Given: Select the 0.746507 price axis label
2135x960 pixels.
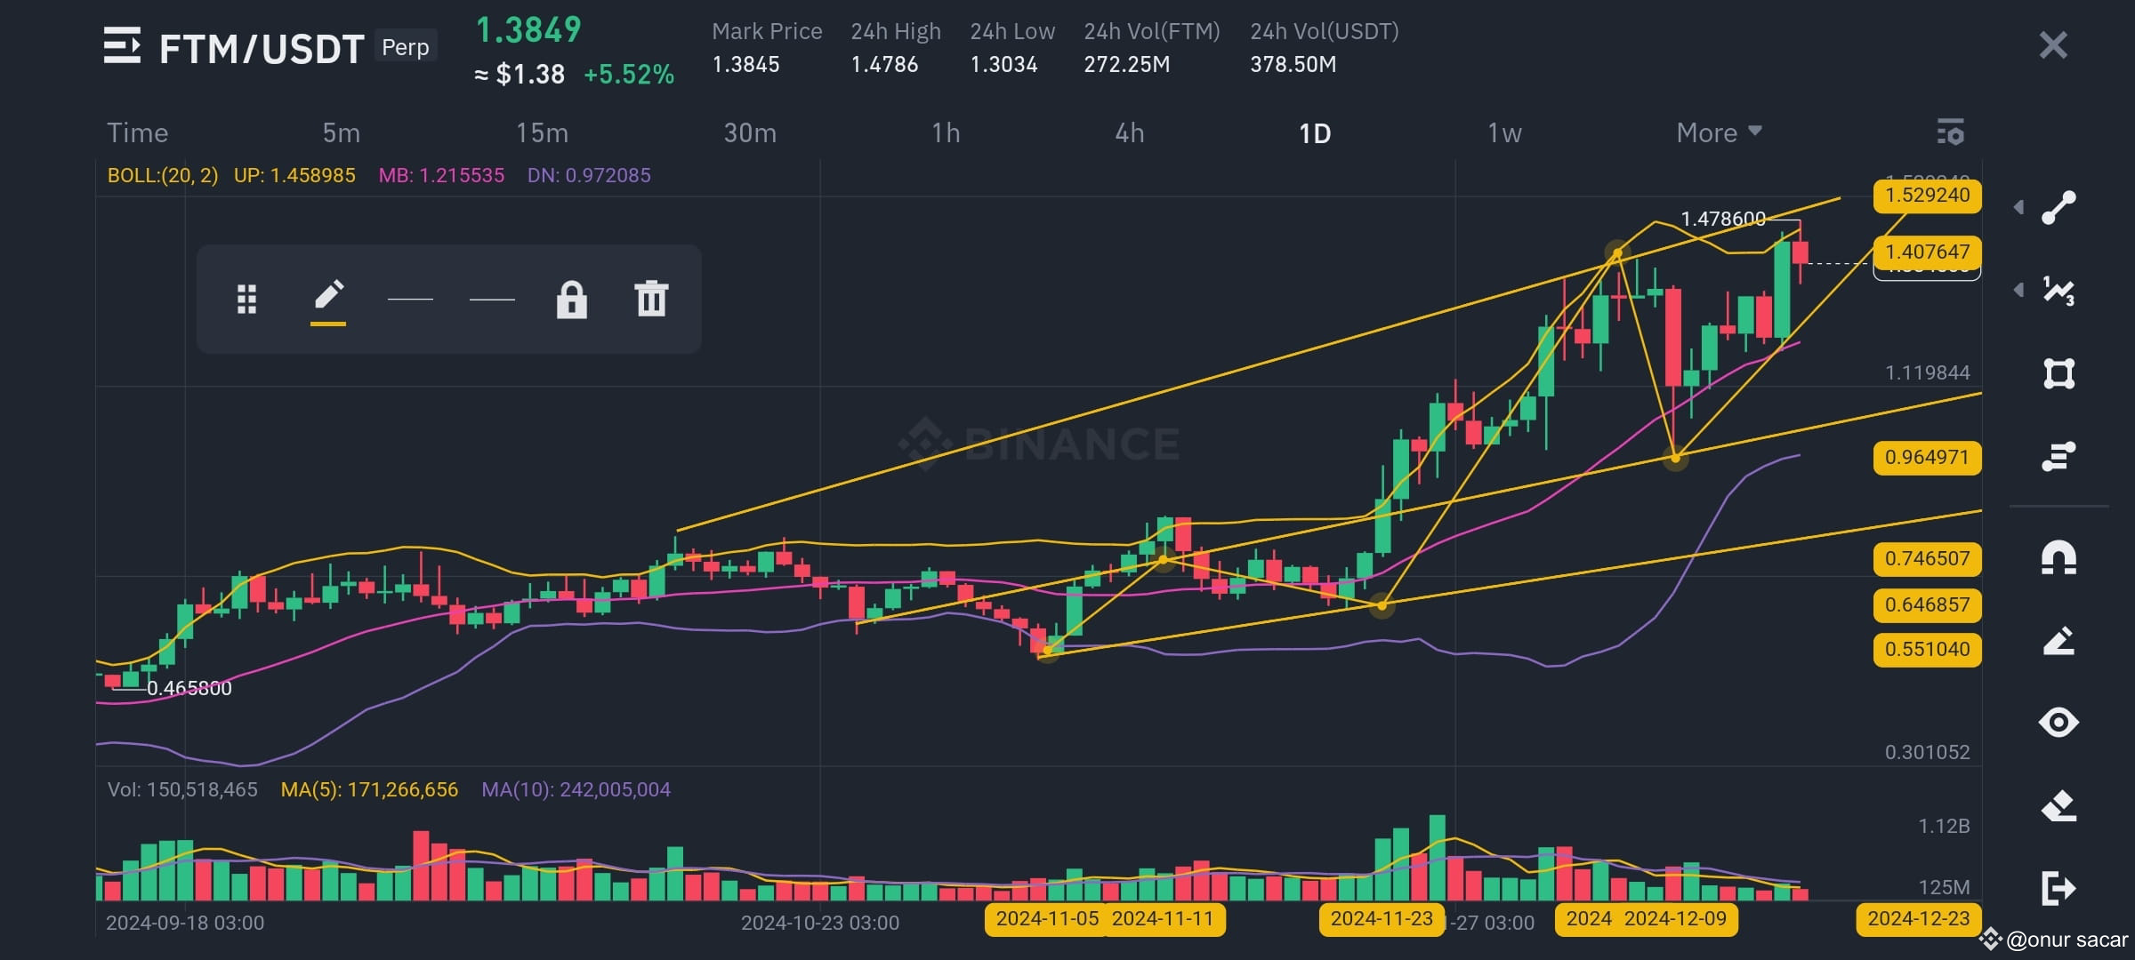Looking at the screenshot, I should (x=1927, y=559).
